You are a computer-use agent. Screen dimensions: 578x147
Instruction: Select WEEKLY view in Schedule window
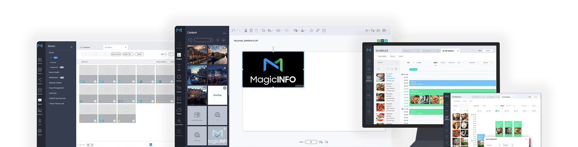click(443, 62)
